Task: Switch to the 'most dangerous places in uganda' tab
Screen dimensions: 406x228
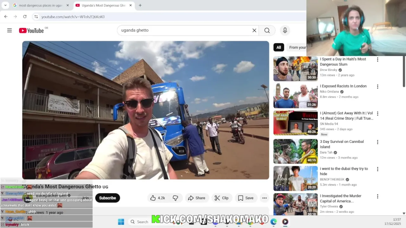Action: click(x=40, y=5)
